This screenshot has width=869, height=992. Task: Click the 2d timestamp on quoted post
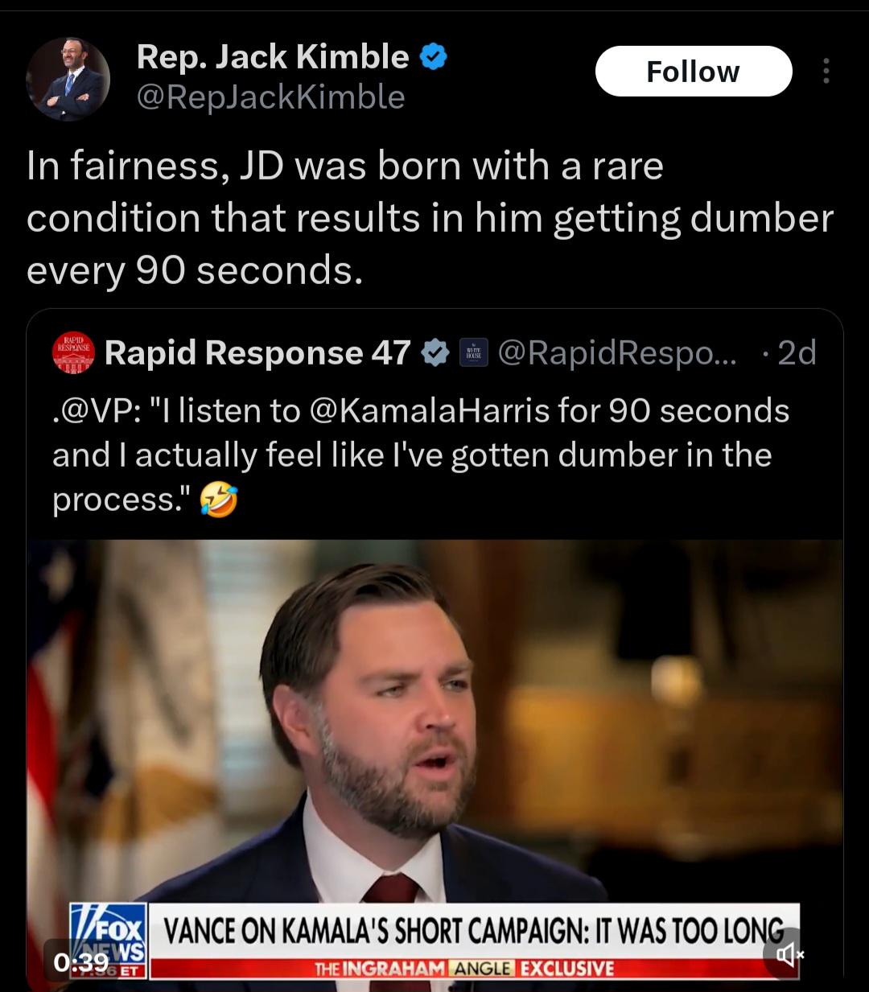796,352
